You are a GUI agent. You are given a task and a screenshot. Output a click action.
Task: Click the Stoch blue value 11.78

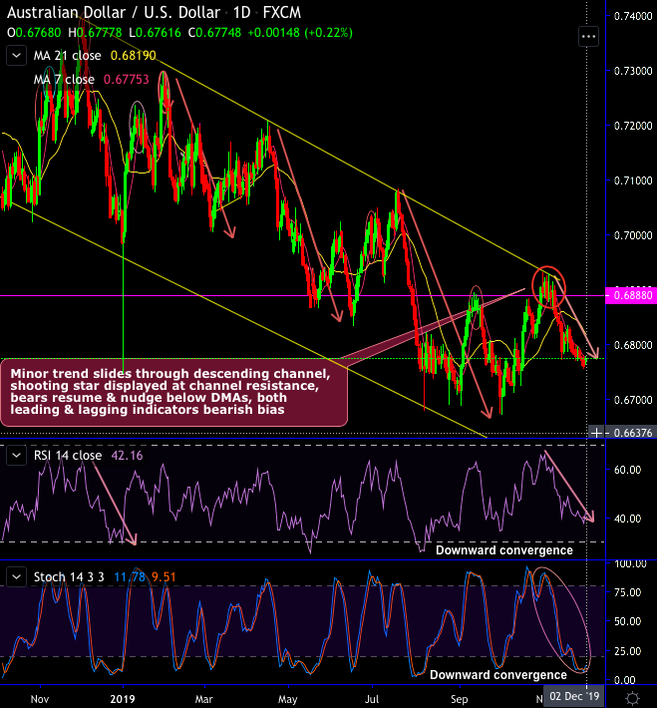click(x=130, y=577)
